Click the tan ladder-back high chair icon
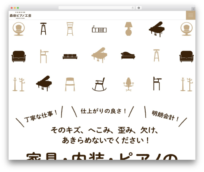The image size is (204, 172). [x=70, y=29]
